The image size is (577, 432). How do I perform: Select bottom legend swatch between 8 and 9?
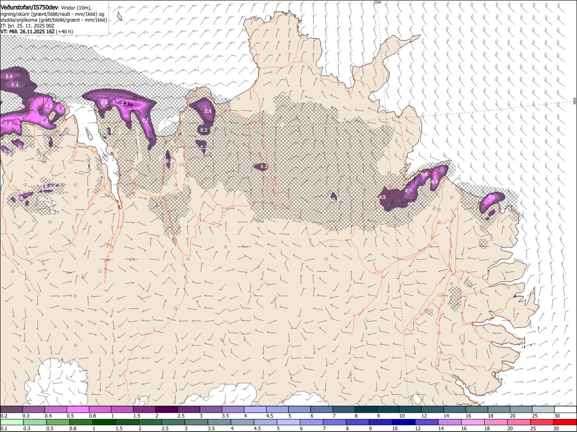[x=357, y=422]
